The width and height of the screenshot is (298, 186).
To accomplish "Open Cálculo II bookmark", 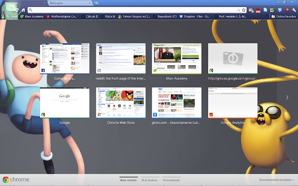I will [x=89, y=17].
